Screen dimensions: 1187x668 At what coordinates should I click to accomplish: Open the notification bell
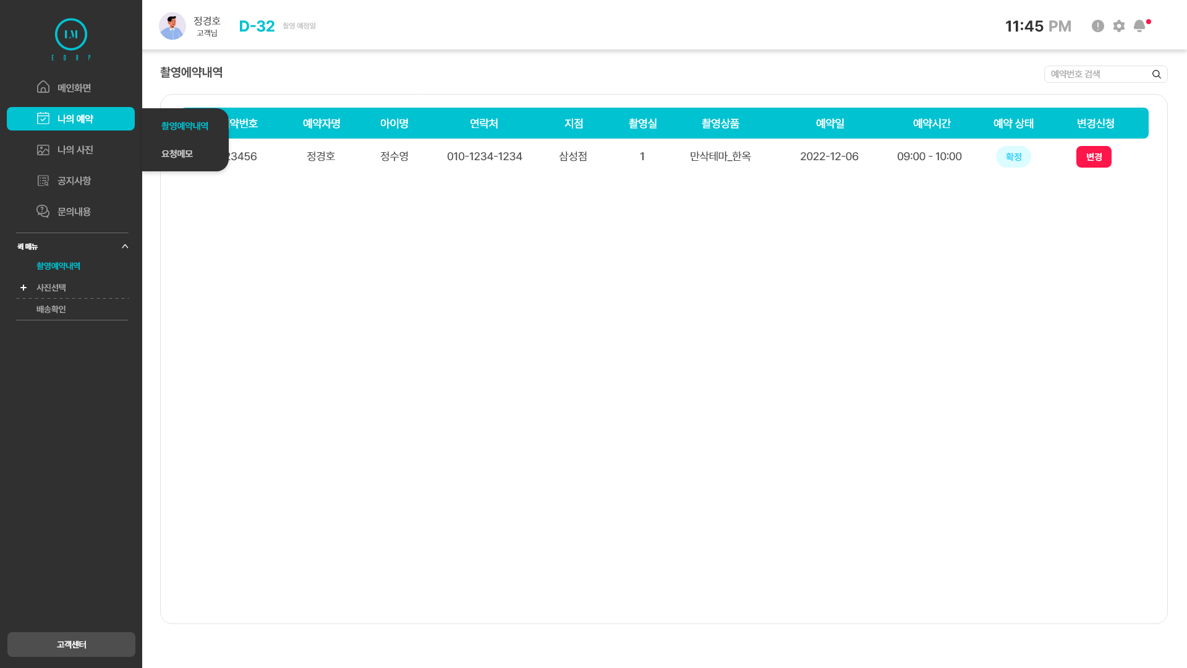(1139, 26)
